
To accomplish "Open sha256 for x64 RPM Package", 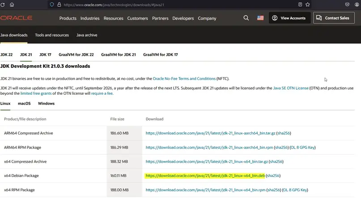I will (x=274, y=190).
